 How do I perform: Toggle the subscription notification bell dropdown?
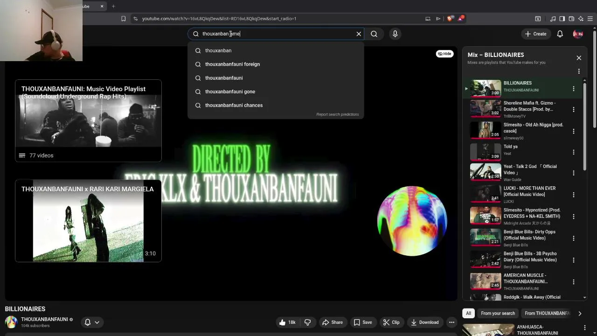coord(91,322)
